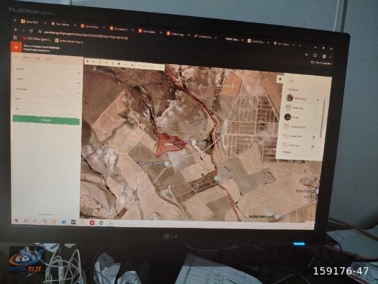Bookmark page with the star icon
Screen dimensions: 378x284
click(307, 55)
